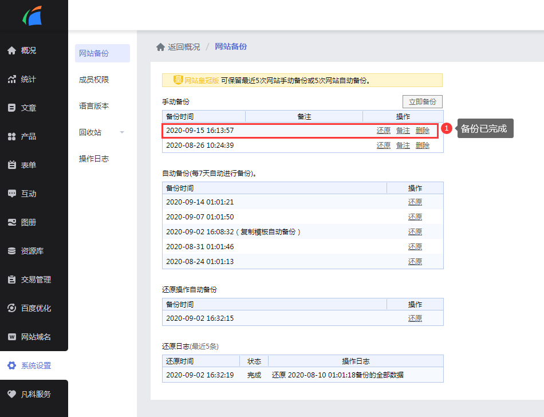Restore the 2020-09-15 16:13:57 manual backup
Image resolution: width=544 pixels, height=417 pixels.
[384, 131]
